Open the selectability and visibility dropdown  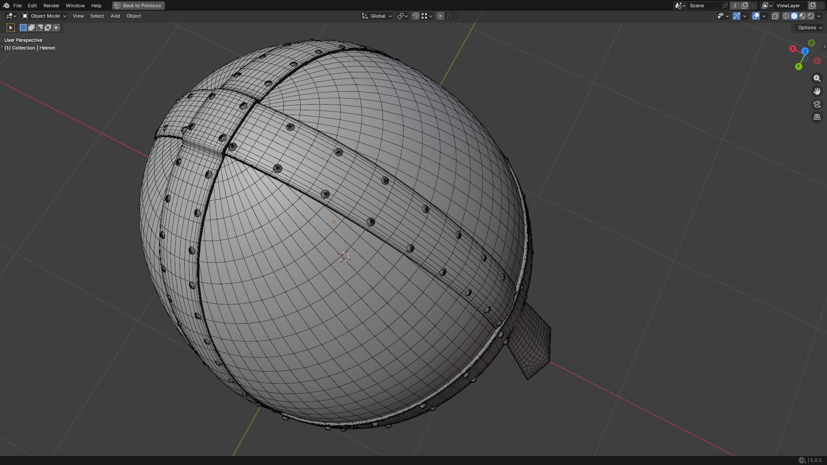pyautogui.click(x=723, y=16)
